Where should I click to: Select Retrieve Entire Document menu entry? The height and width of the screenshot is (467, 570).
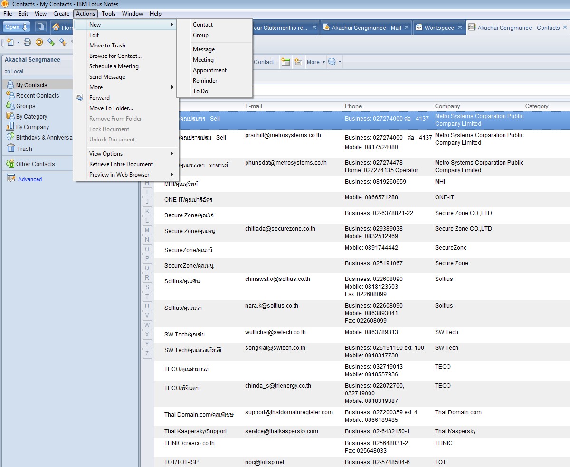point(121,164)
